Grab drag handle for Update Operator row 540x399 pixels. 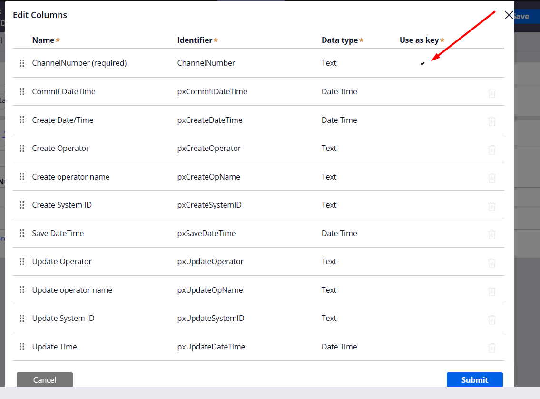click(22, 261)
